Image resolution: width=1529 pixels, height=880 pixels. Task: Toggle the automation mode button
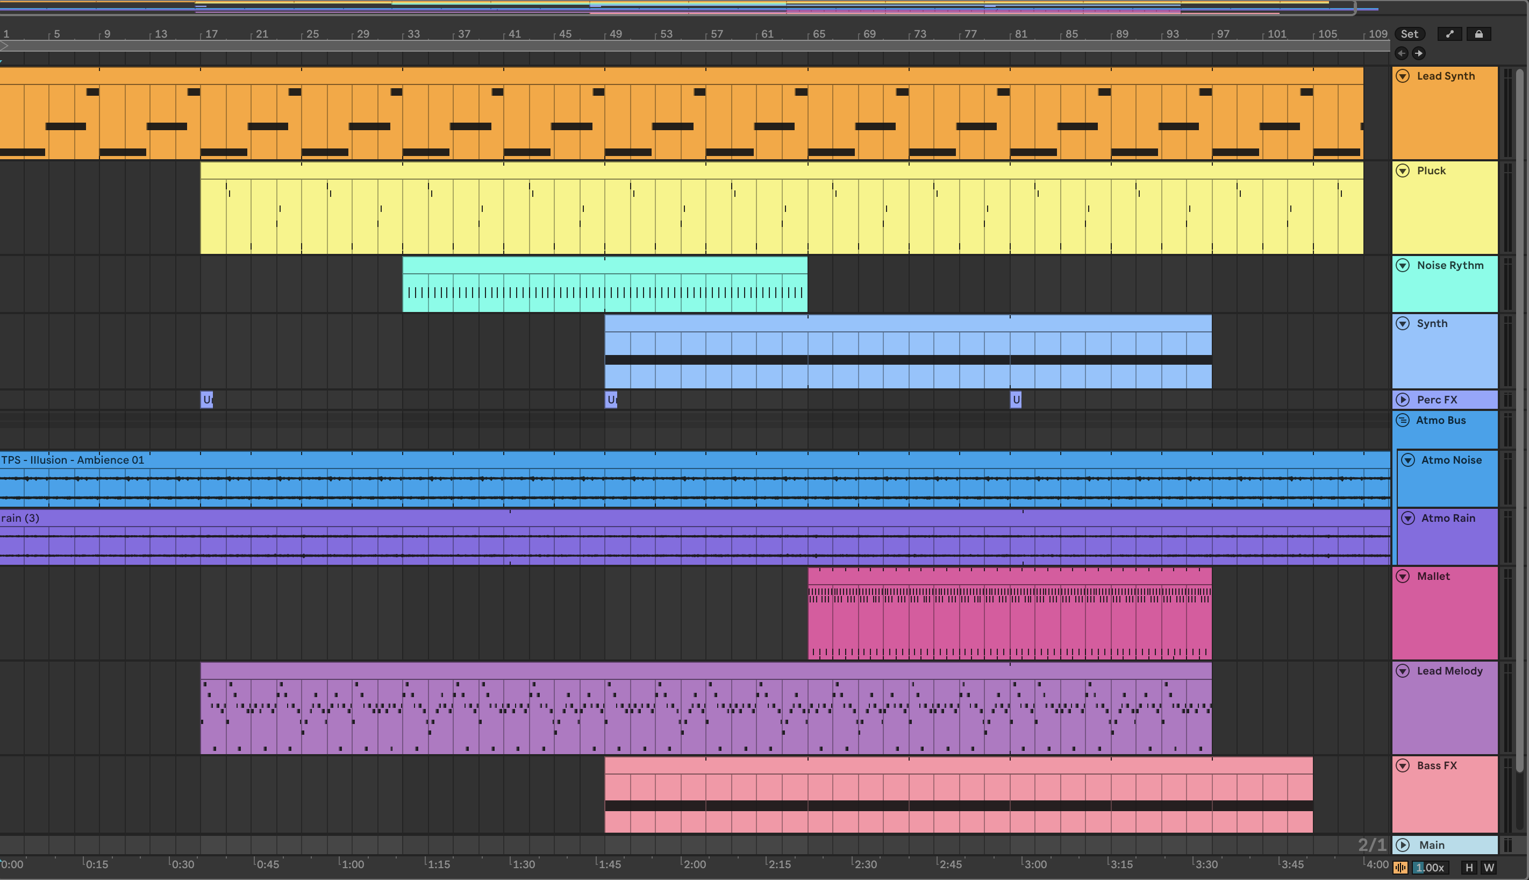point(1449,34)
